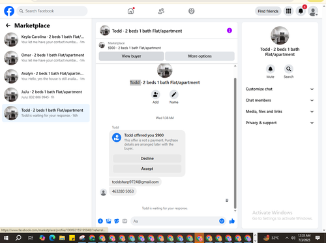Expand Media, files and links section
The width and height of the screenshot is (326, 243).
(280, 112)
